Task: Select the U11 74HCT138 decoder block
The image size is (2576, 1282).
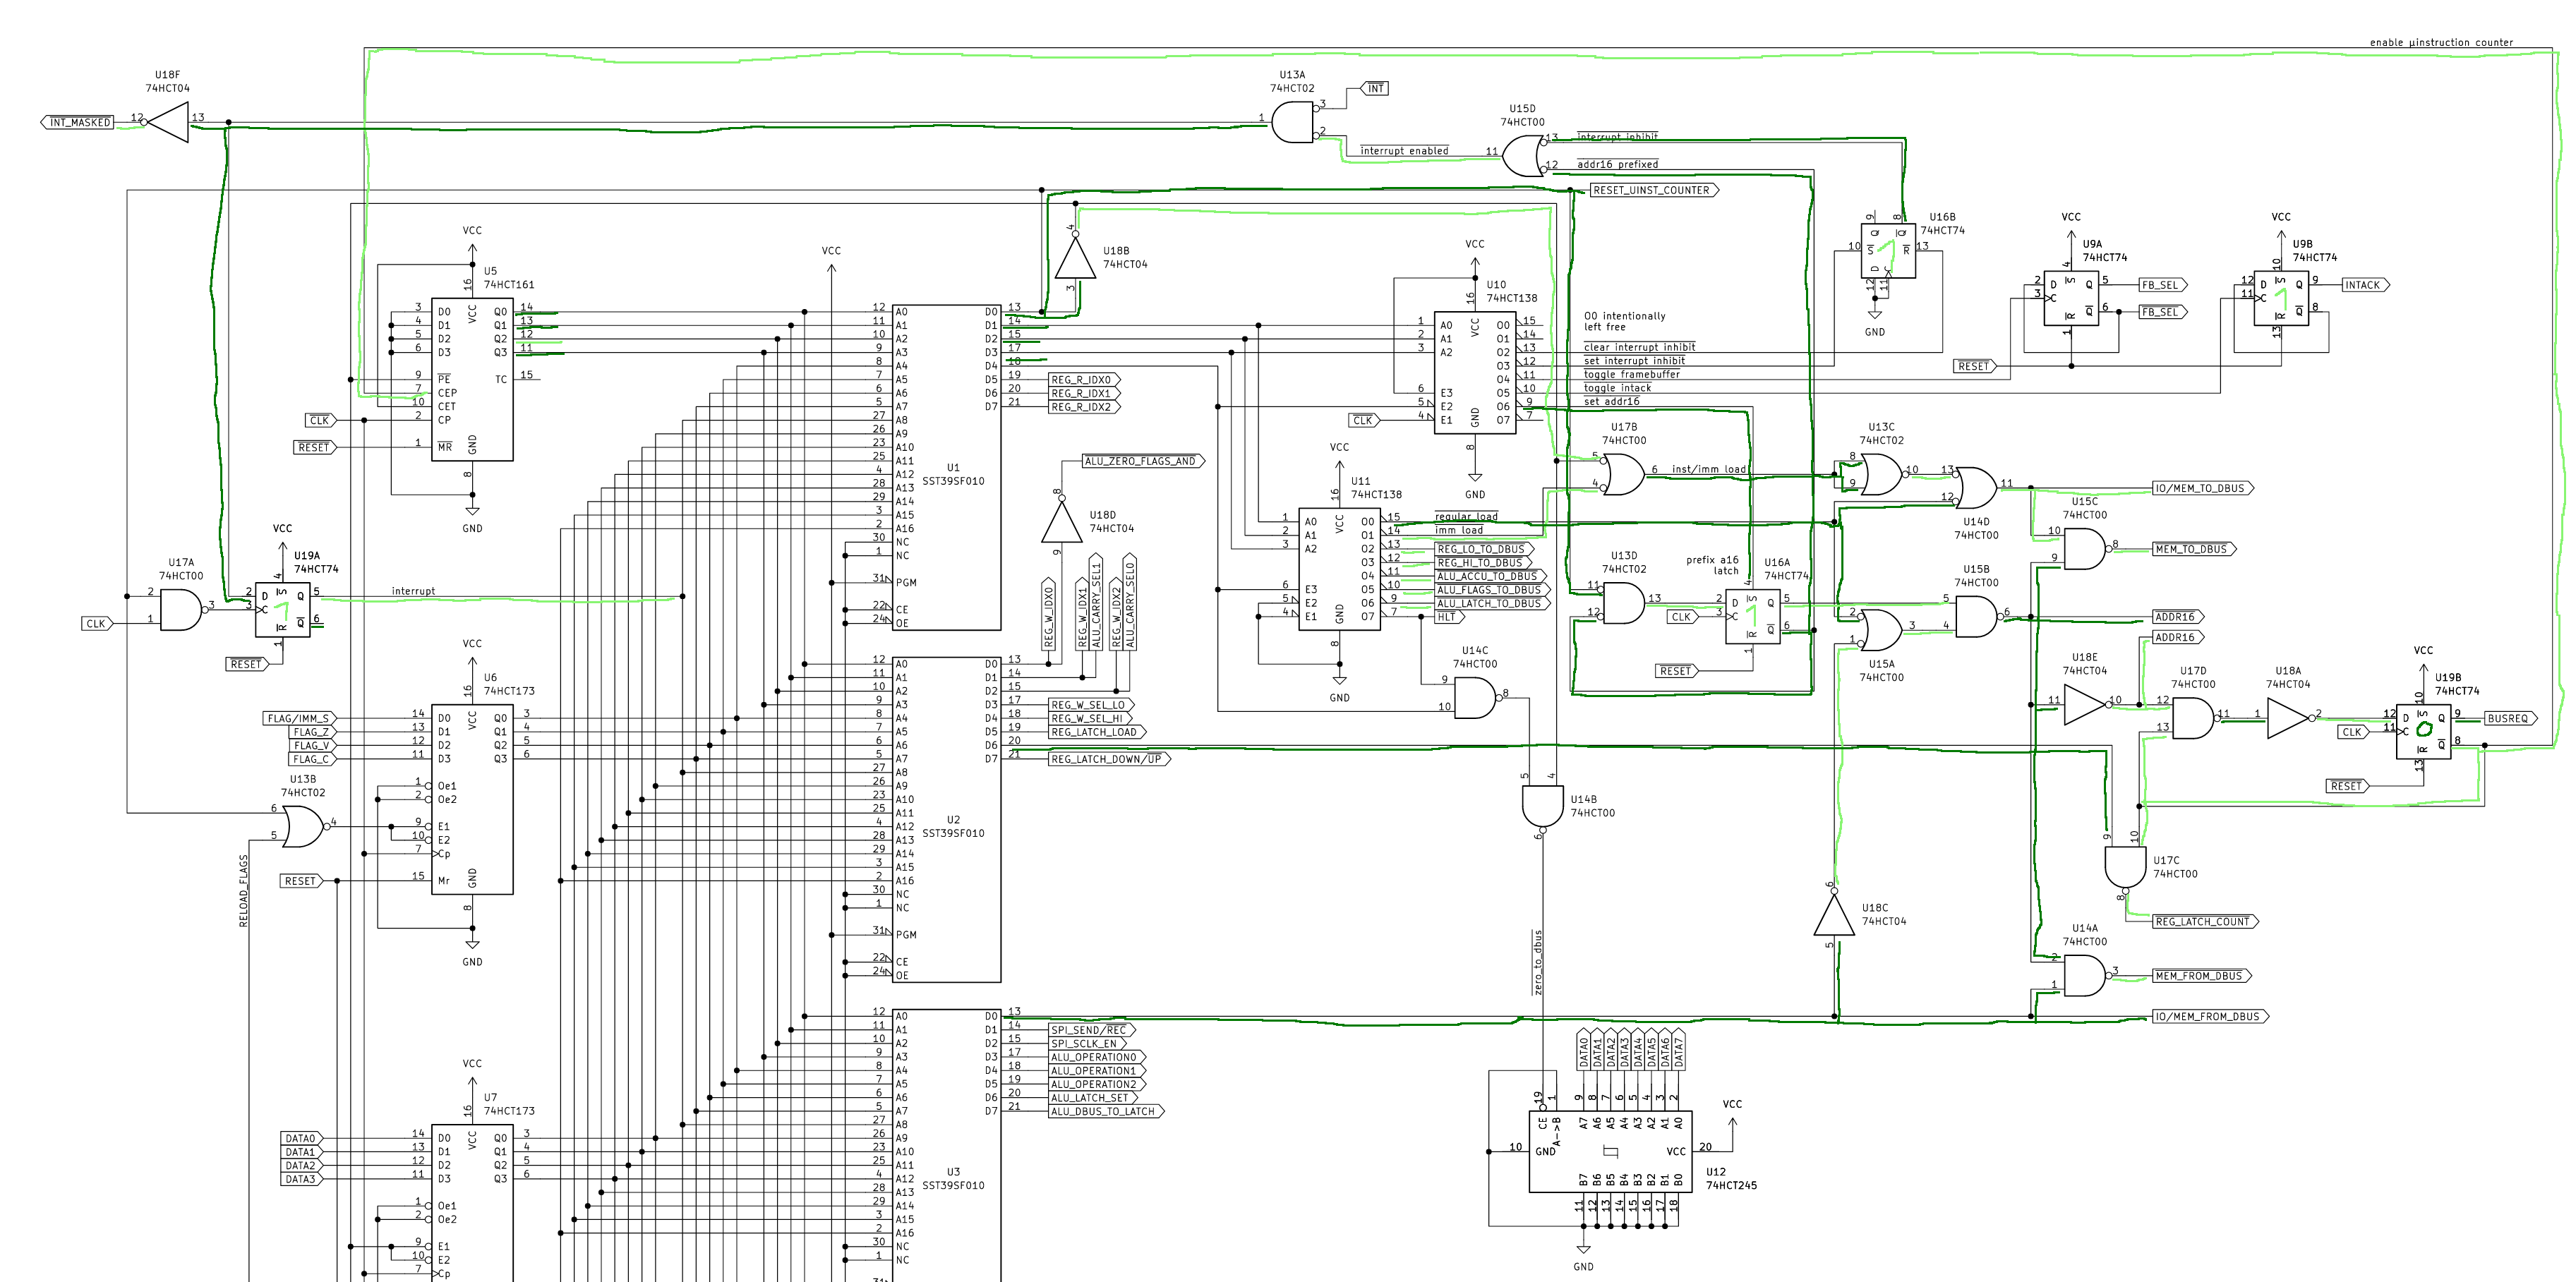Action: 1339,569
